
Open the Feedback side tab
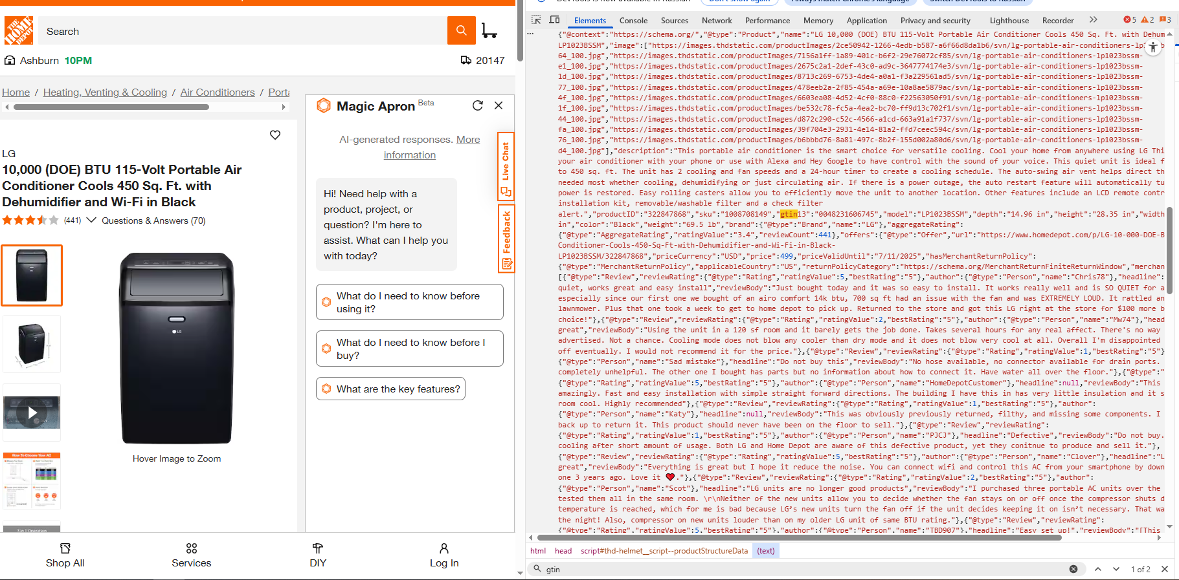pos(506,238)
